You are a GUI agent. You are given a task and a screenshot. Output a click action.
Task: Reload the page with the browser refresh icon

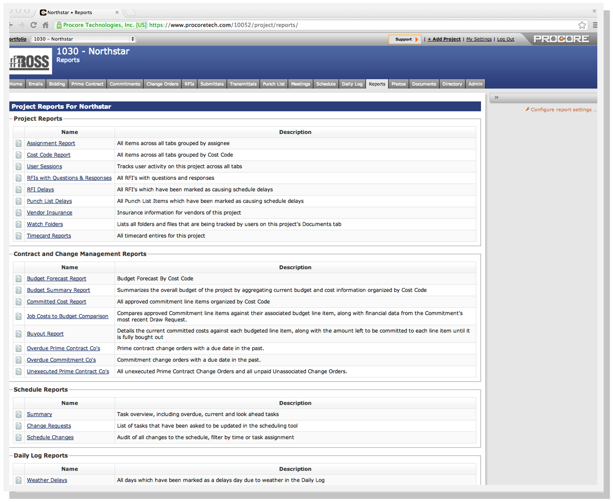pyautogui.click(x=33, y=25)
